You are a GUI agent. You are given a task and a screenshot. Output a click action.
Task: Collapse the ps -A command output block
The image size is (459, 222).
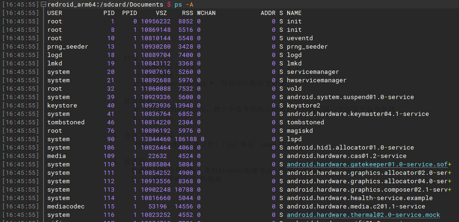pyautogui.click(x=44, y=4)
